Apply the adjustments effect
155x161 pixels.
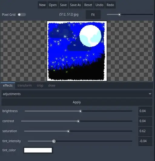[77, 102]
